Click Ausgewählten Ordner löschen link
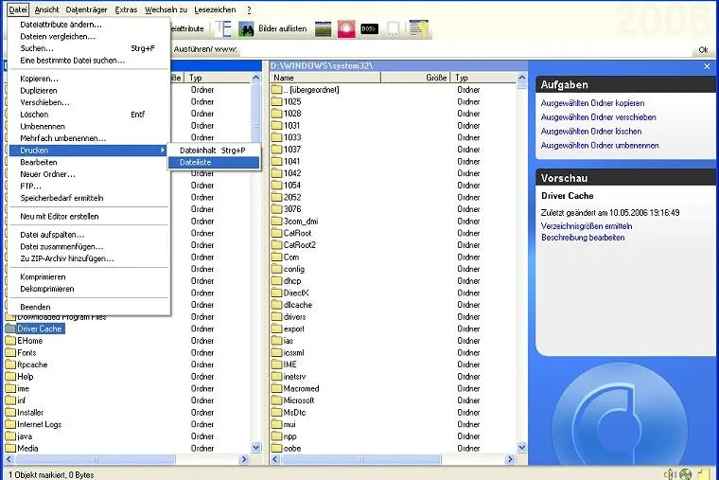The image size is (719, 480). tap(591, 132)
